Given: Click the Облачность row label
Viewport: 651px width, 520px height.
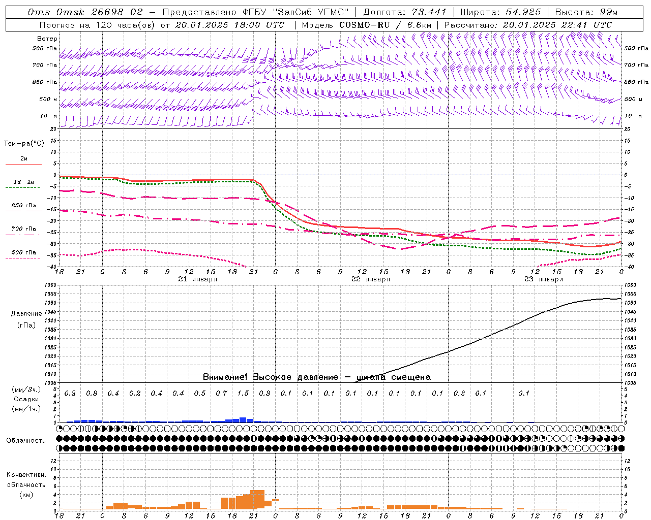Looking at the screenshot, I should point(26,441).
